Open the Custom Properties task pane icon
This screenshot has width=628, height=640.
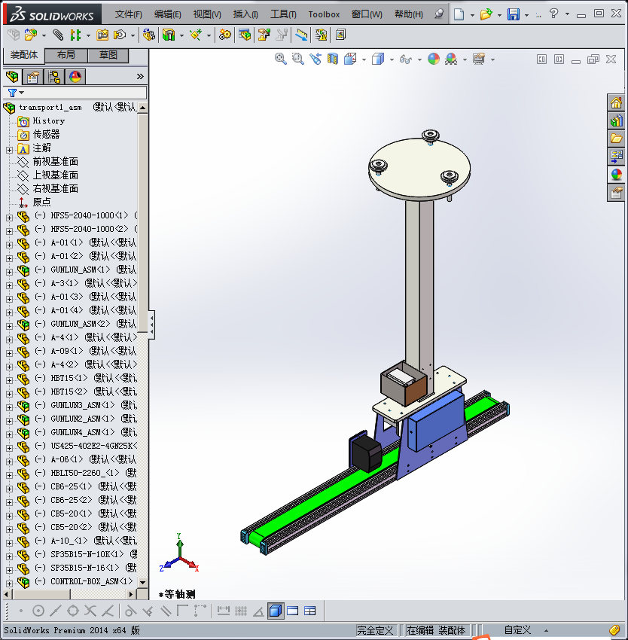click(x=616, y=192)
